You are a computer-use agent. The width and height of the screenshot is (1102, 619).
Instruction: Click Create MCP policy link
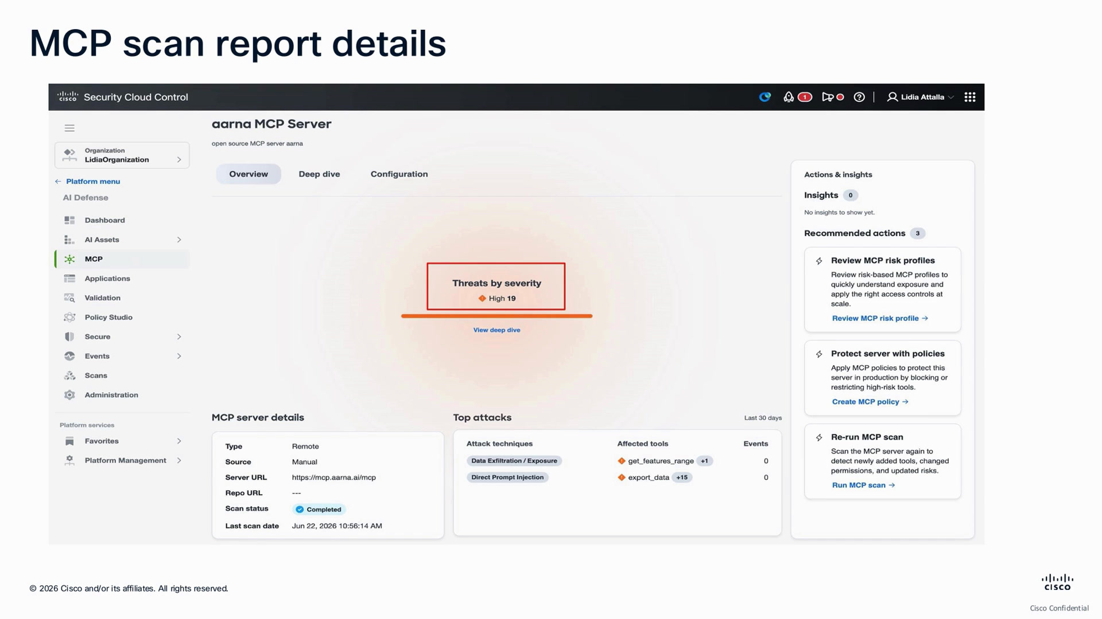coord(870,402)
